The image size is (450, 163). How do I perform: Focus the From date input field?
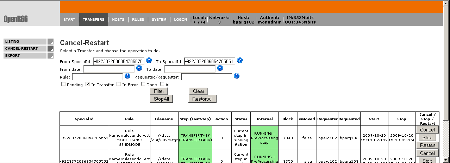click(x=109, y=69)
